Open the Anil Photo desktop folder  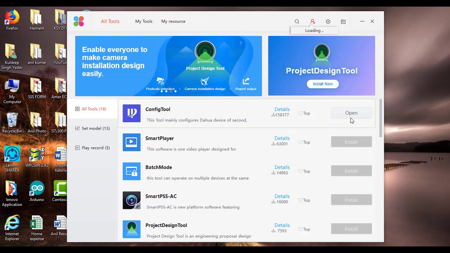(37, 123)
